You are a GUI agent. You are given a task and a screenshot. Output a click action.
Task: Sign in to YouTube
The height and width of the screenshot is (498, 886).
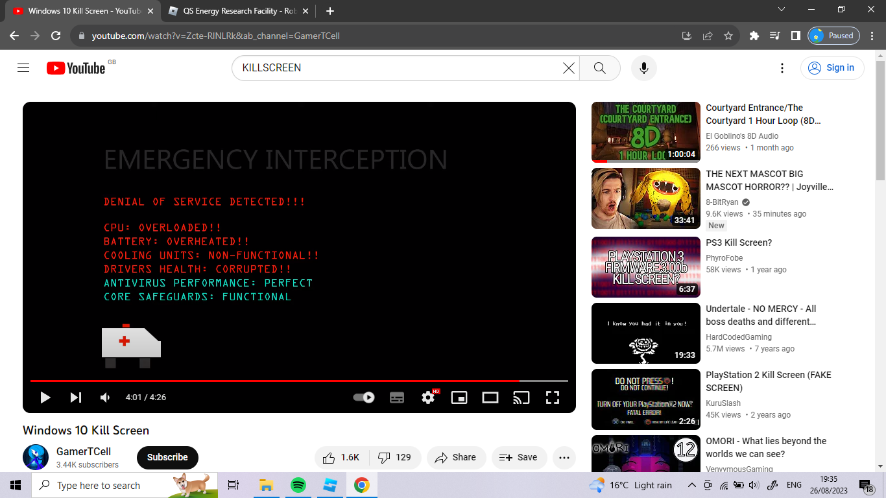[x=832, y=68]
